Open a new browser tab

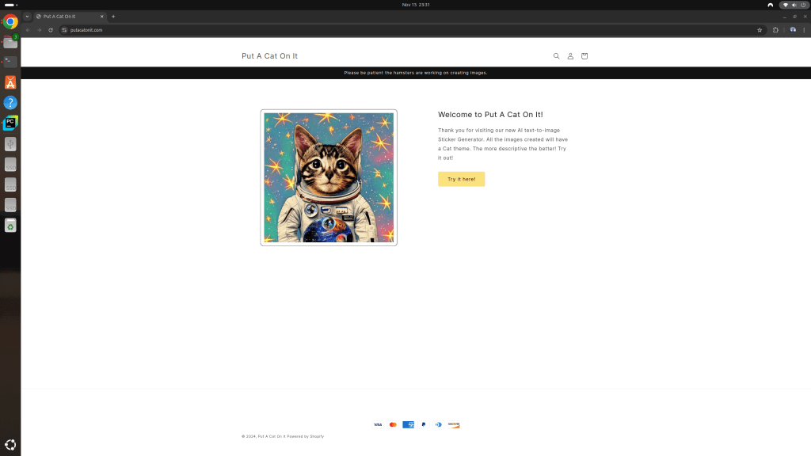click(x=113, y=16)
